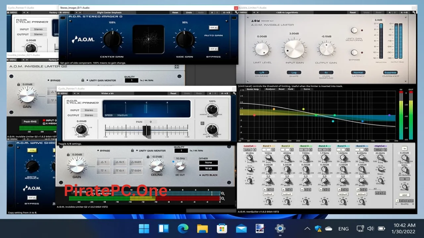Open Log shape selector in Invisible Limiter
The width and height of the screenshot is (424, 238).
click(294, 72)
